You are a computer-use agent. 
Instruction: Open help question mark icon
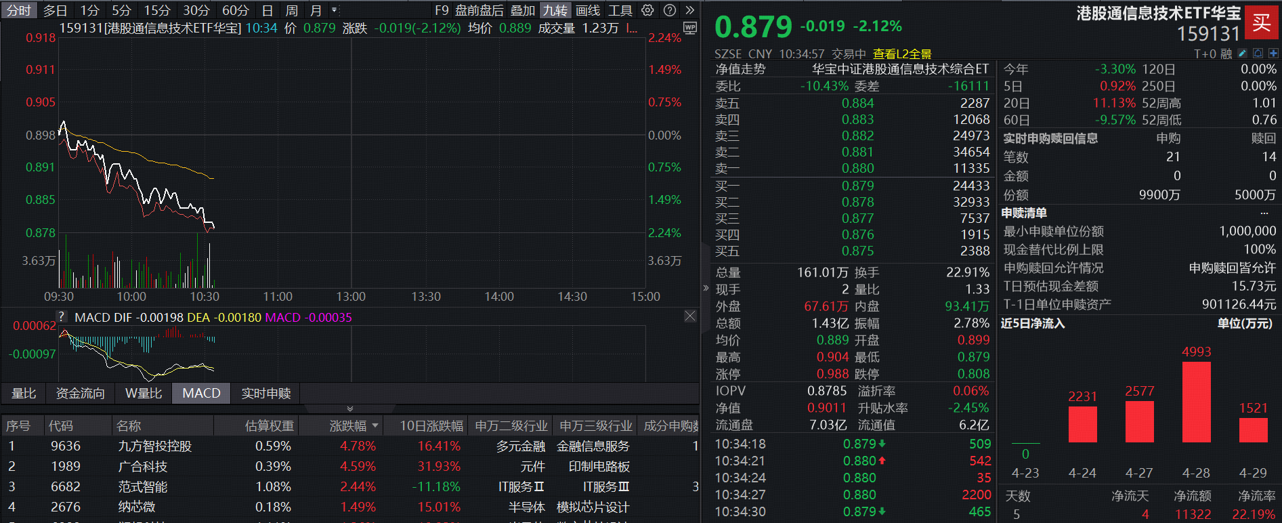670,10
